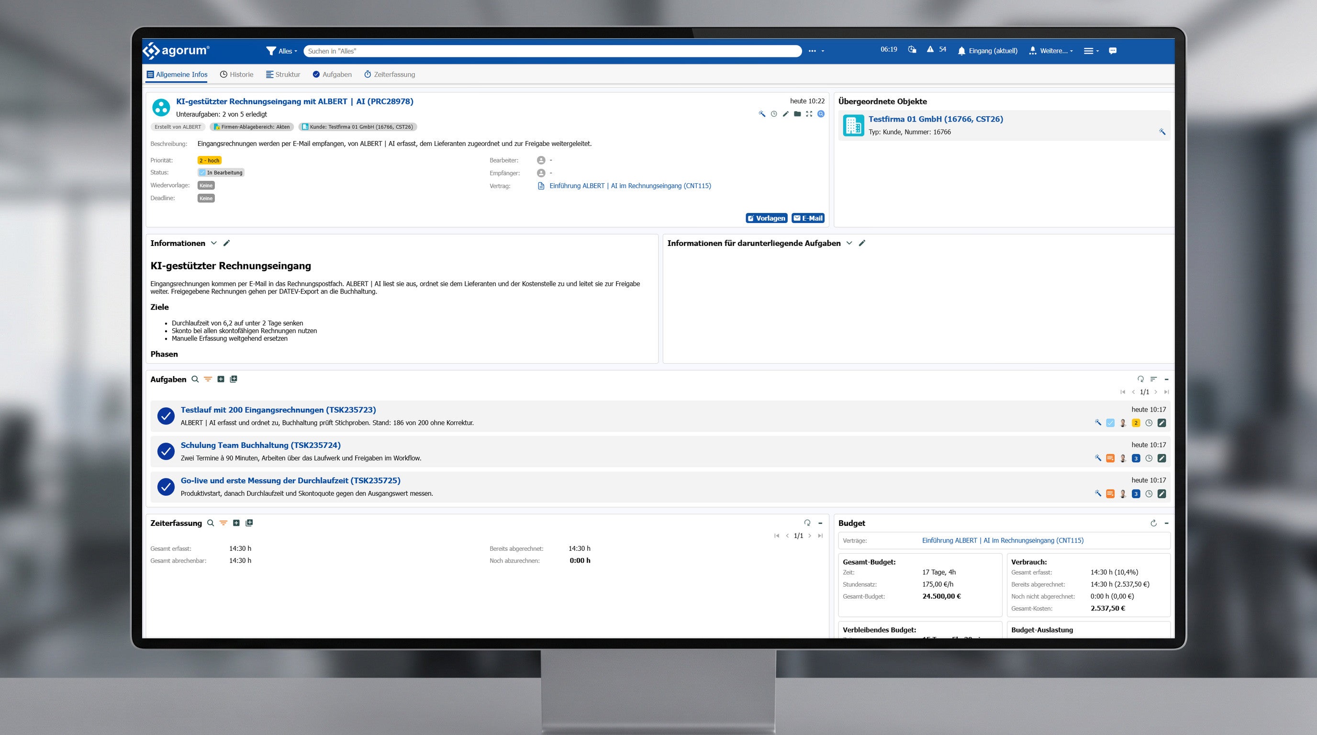Open the Testfirma 01 GmbH link

[x=936, y=119]
